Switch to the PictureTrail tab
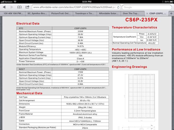 click(61, 14)
